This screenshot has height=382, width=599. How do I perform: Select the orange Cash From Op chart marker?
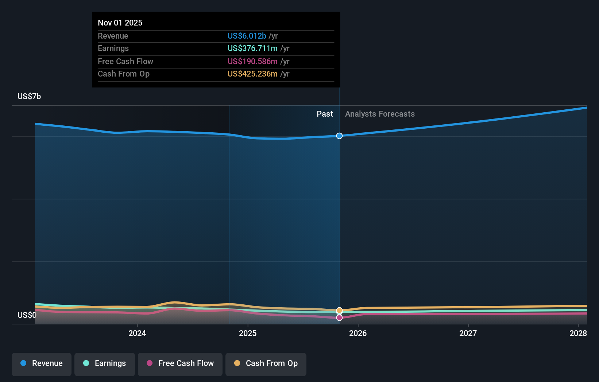[x=339, y=310]
